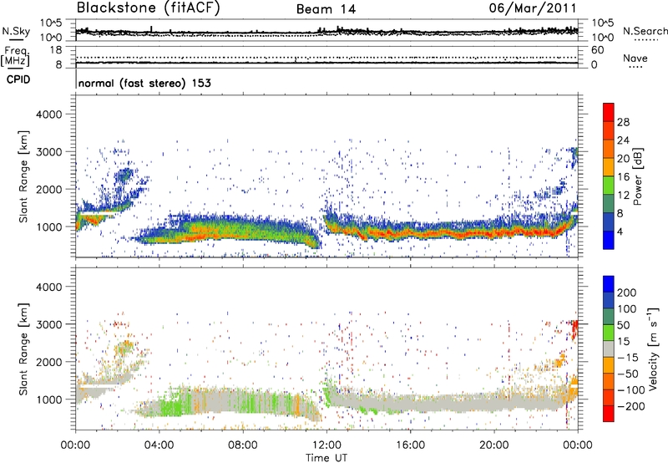Click the light green segment of the power colorbar

609,186
